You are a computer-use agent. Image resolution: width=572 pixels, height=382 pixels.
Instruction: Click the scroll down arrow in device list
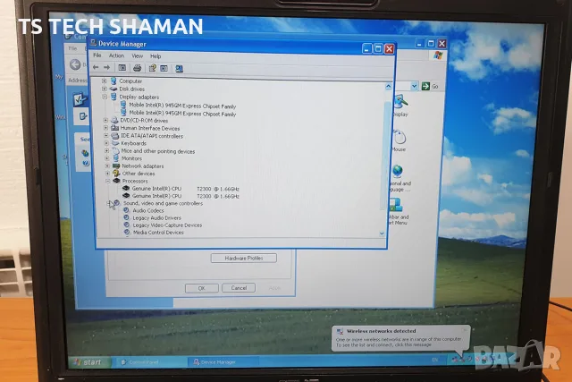coord(382,233)
